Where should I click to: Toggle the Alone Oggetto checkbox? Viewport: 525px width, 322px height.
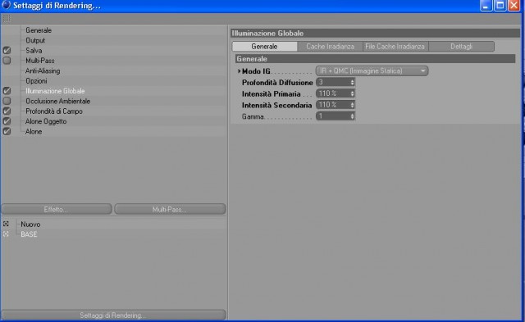click(7, 121)
